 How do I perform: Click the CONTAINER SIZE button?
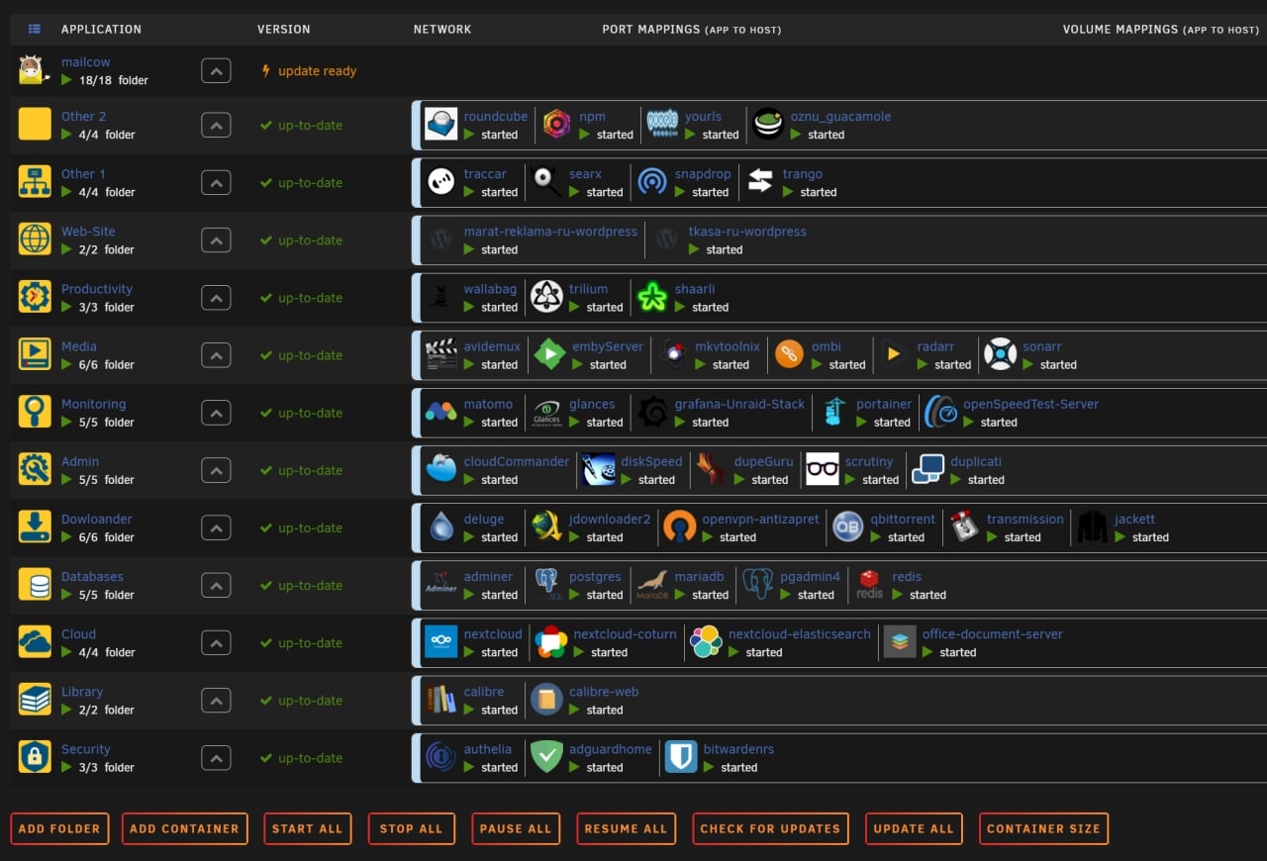[1043, 828]
